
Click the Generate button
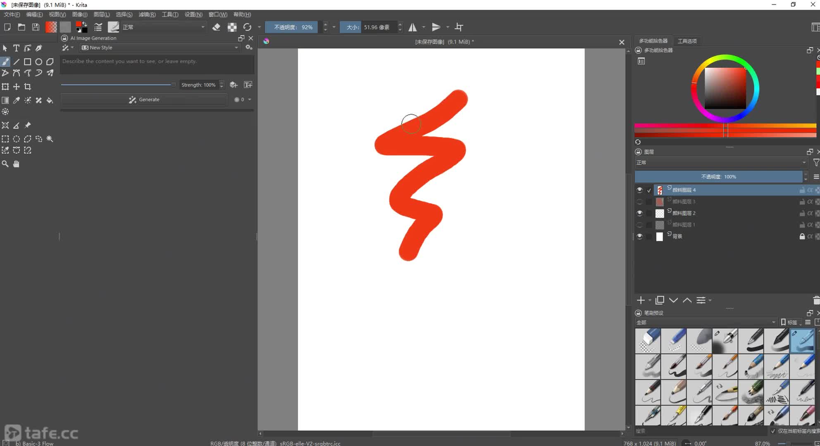tap(144, 100)
